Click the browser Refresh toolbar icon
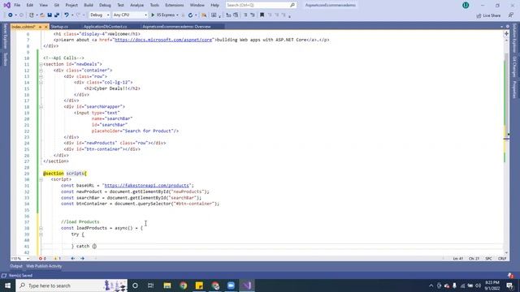Viewport: 520px width, 292px height. point(190,15)
